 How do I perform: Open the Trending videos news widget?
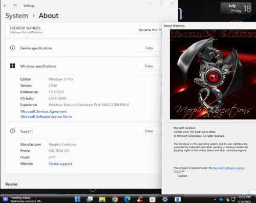tap(23, 199)
